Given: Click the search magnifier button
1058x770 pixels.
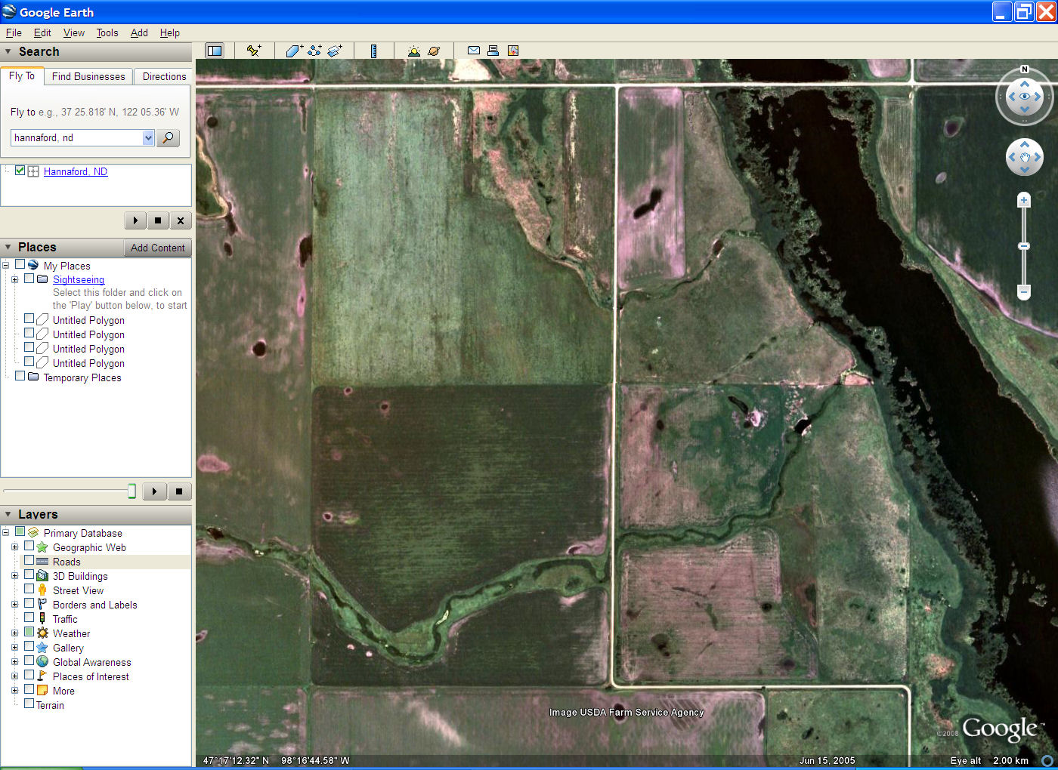Looking at the screenshot, I should tap(168, 137).
